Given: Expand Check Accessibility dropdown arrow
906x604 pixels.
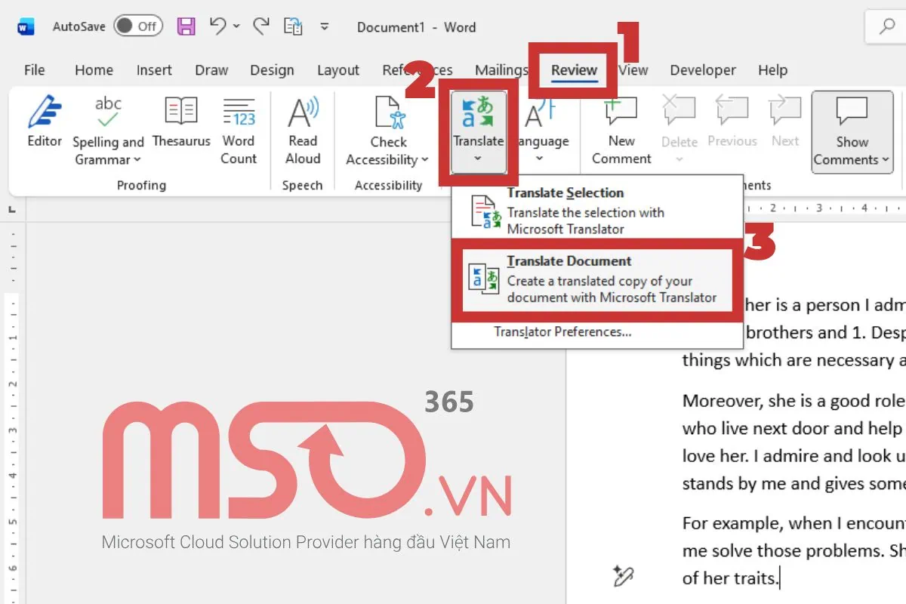Looking at the screenshot, I should click(x=425, y=160).
